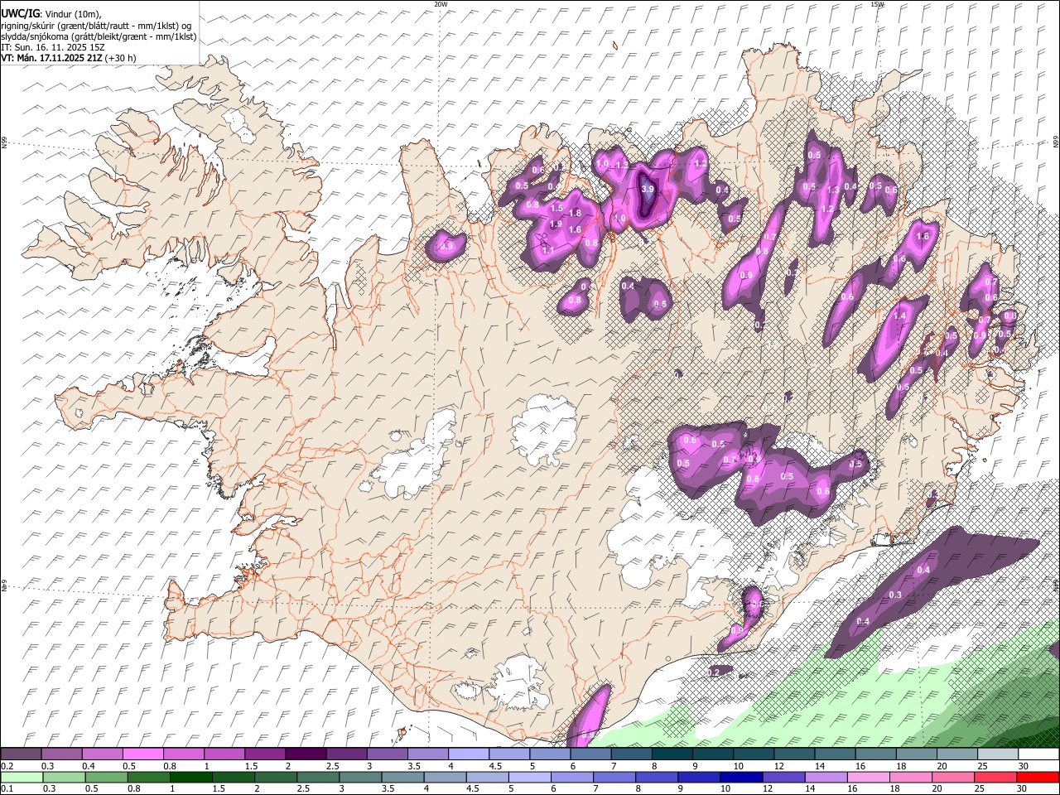Image resolution: width=1060 pixels, height=795 pixels.
Task: Select the bright pink 0.5 snow scale swatch
Action: tap(142, 754)
